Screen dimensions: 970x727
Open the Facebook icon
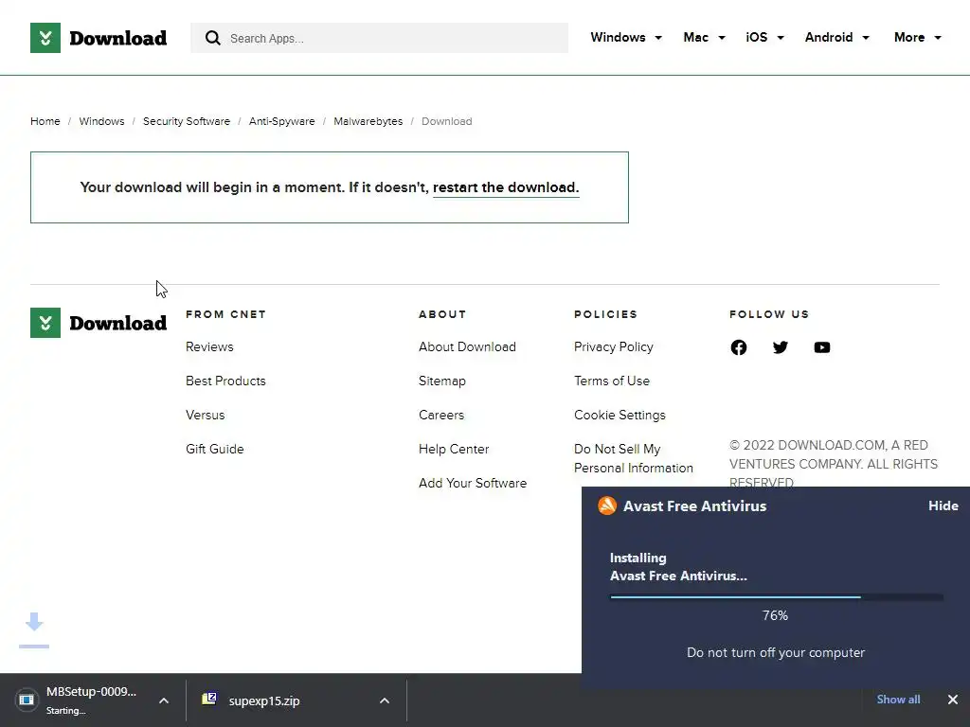[739, 347]
